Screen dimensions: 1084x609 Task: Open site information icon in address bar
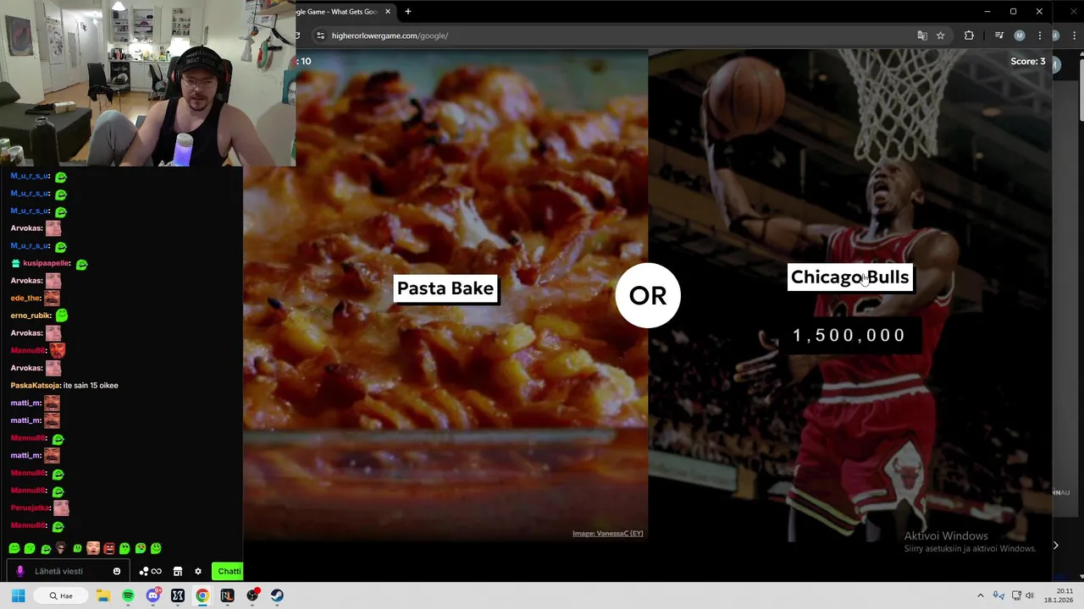pos(320,36)
